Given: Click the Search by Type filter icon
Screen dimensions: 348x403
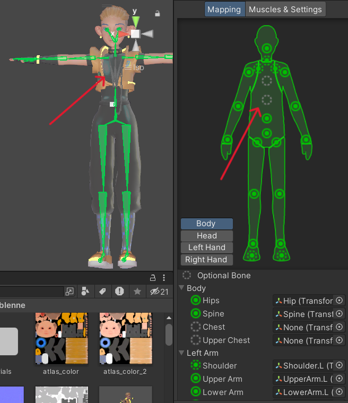Looking at the screenshot, I should pos(85,291).
